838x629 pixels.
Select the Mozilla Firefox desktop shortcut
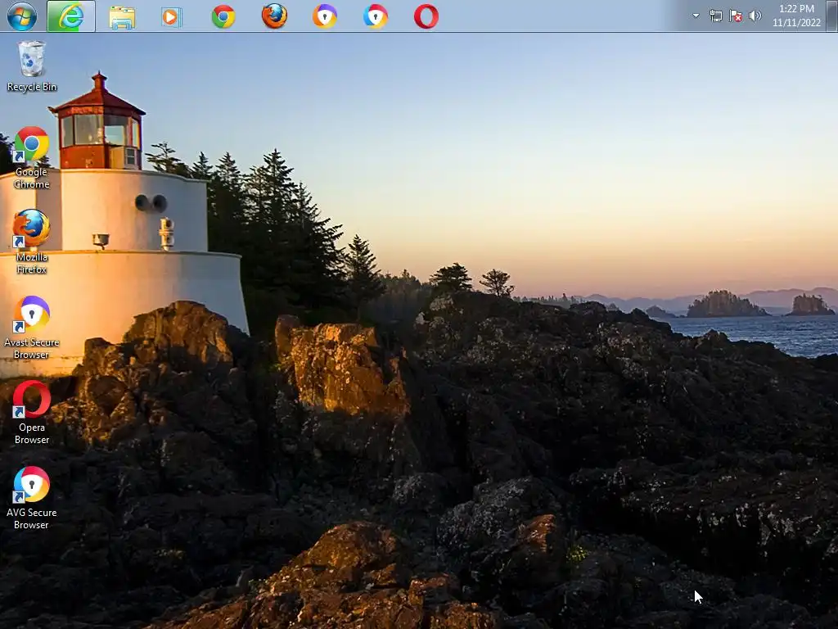(32, 242)
